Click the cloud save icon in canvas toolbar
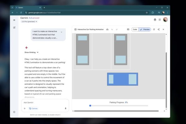Viewport: 186px width, 124px height. point(107,29)
